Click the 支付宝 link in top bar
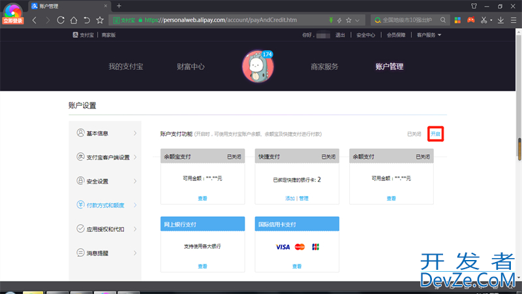This screenshot has width=522, height=294. coord(84,35)
